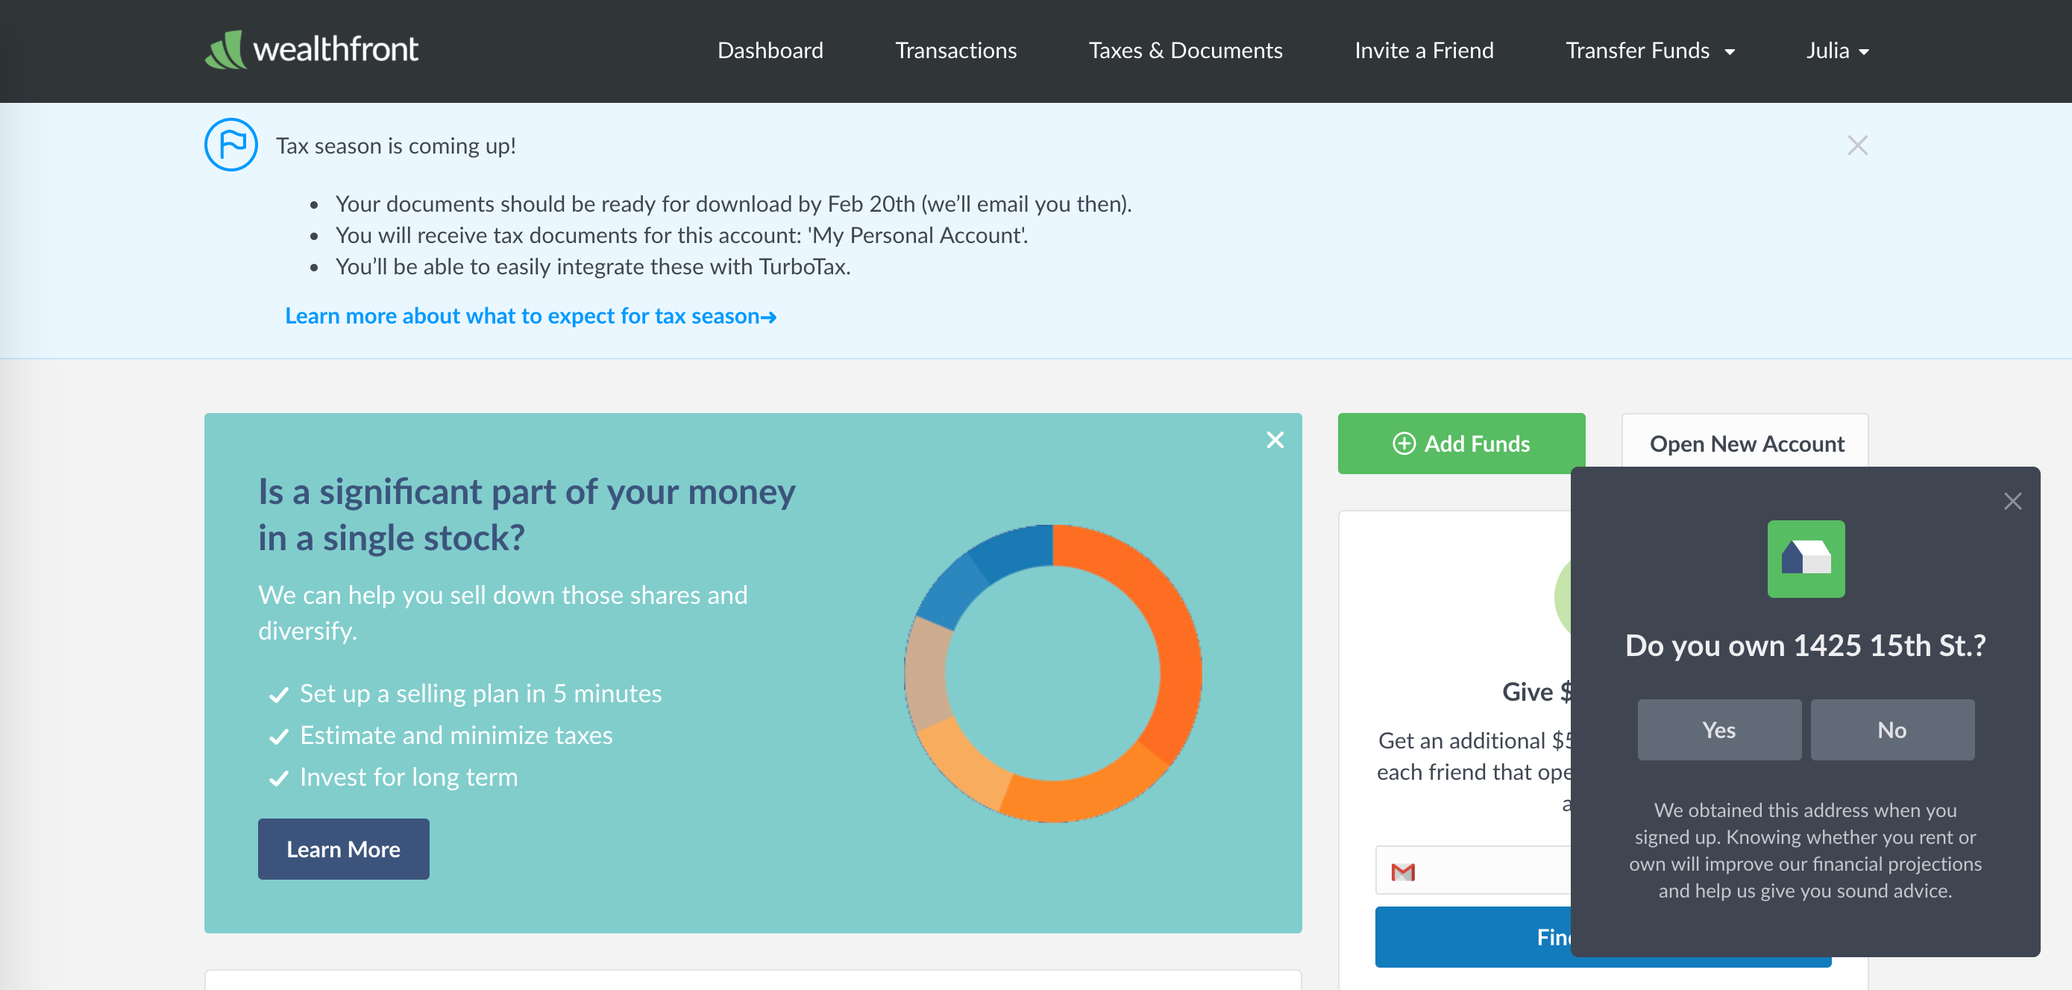Click the portfolio donut chart

coord(1053,673)
